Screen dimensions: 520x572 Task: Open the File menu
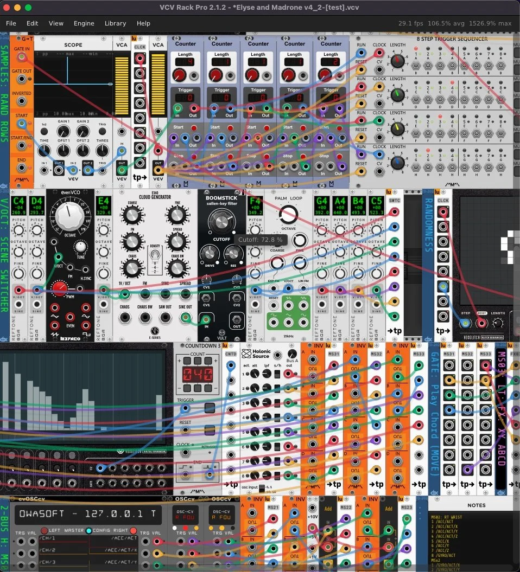pos(11,23)
